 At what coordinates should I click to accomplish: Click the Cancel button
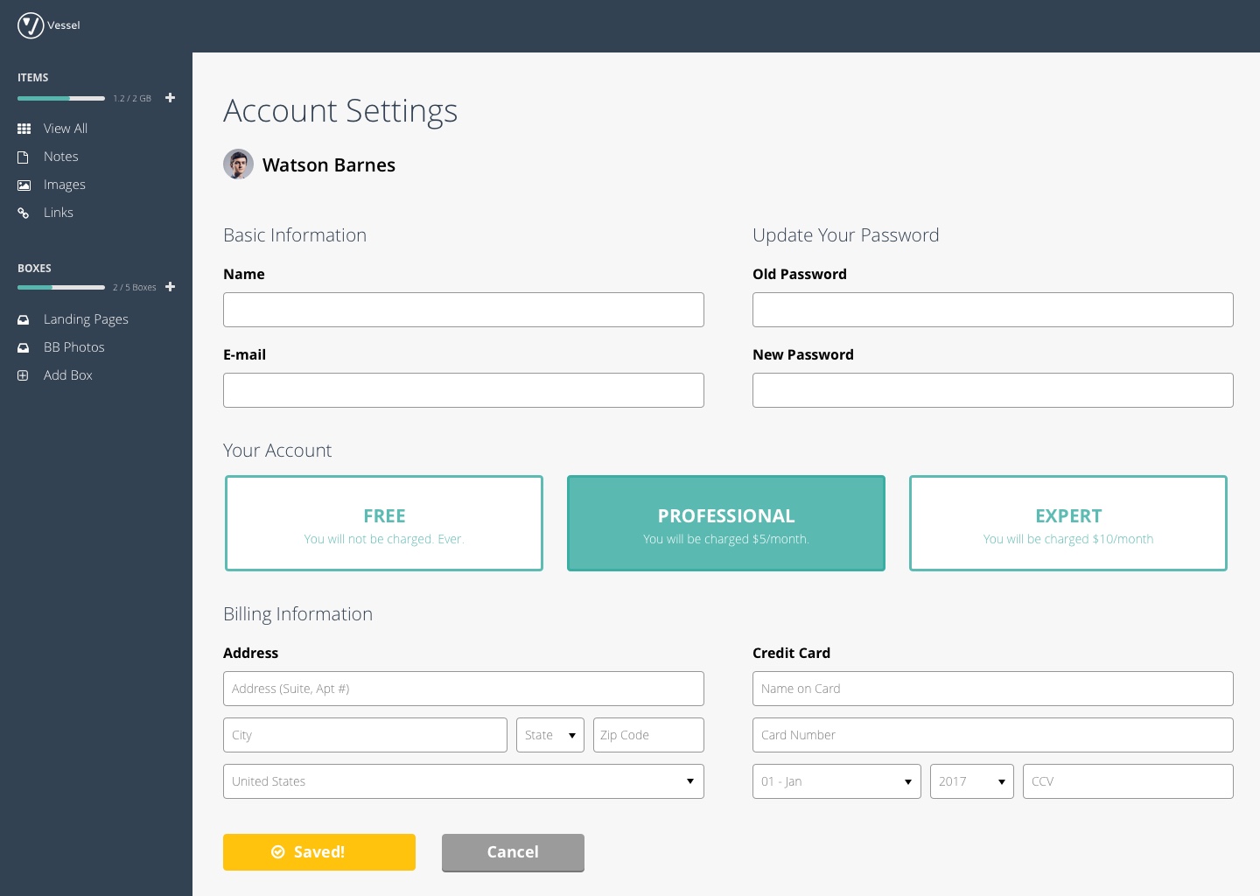pos(513,852)
